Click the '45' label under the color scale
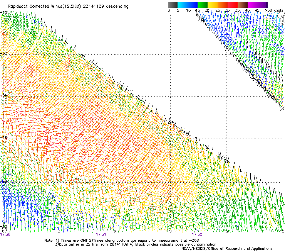Image resolution: width=285 pixels, height=251 pixels. (257, 10)
